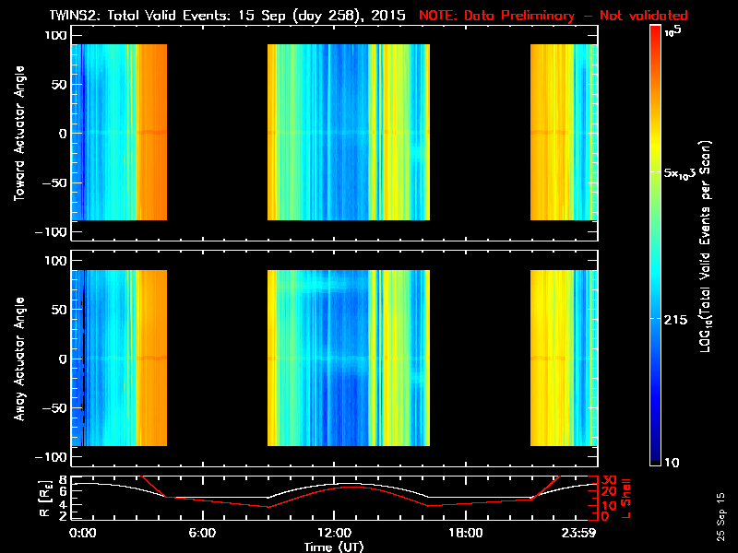Screen dimensions: 738x553
Task: Click the '25 Sep 15' date stamp
Action: coord(720,516)
